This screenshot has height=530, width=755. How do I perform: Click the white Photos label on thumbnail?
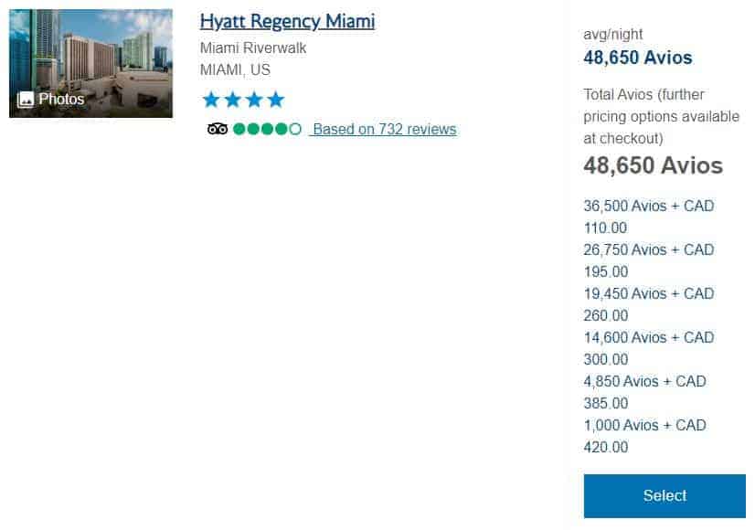[61, 100]
